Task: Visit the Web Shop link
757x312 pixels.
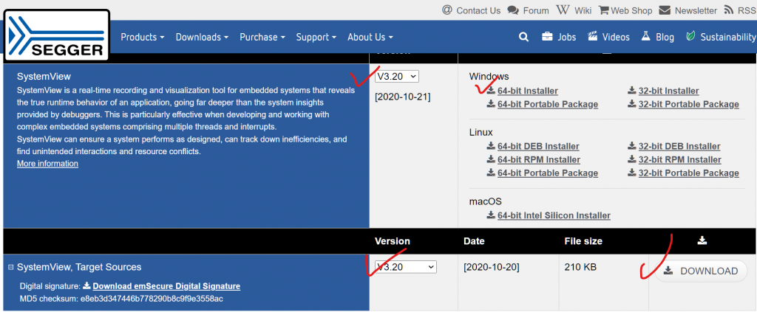Action: click(625, 10)
